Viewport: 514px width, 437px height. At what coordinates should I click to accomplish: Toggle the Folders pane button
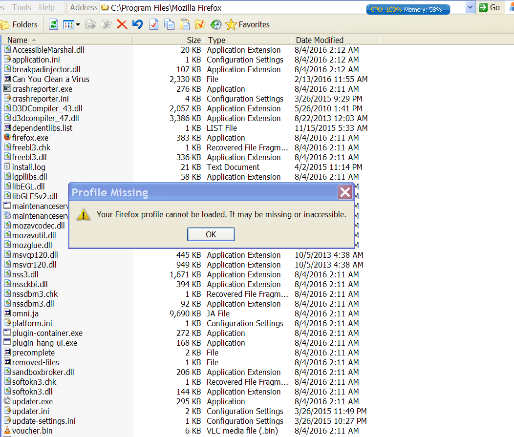click(x=20, y=24)
